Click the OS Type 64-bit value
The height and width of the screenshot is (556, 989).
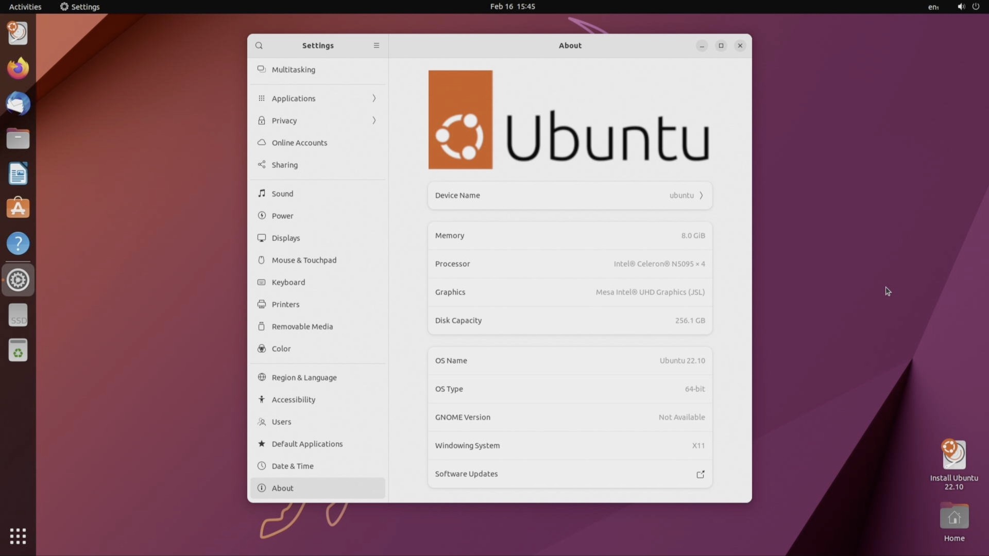pos(694,389)
